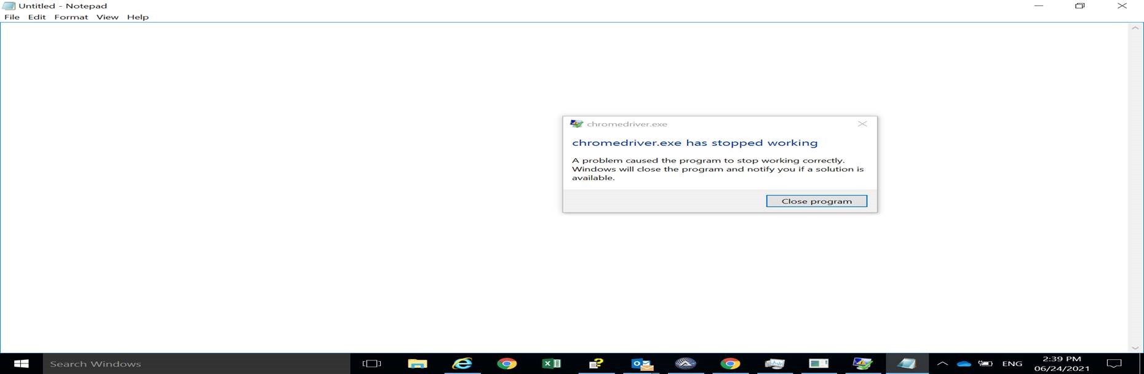Select the active Notepad taskbar icon
The height and width of the screenshot is (374, 1144).
point(907,364)
